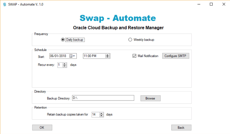Increase Recur every days value
This screenshot has height=134, width=230.
[64, 64]
